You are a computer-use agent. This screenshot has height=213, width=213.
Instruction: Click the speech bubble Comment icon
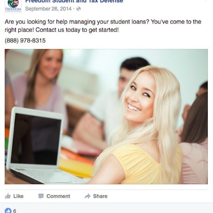pos(41,196)
